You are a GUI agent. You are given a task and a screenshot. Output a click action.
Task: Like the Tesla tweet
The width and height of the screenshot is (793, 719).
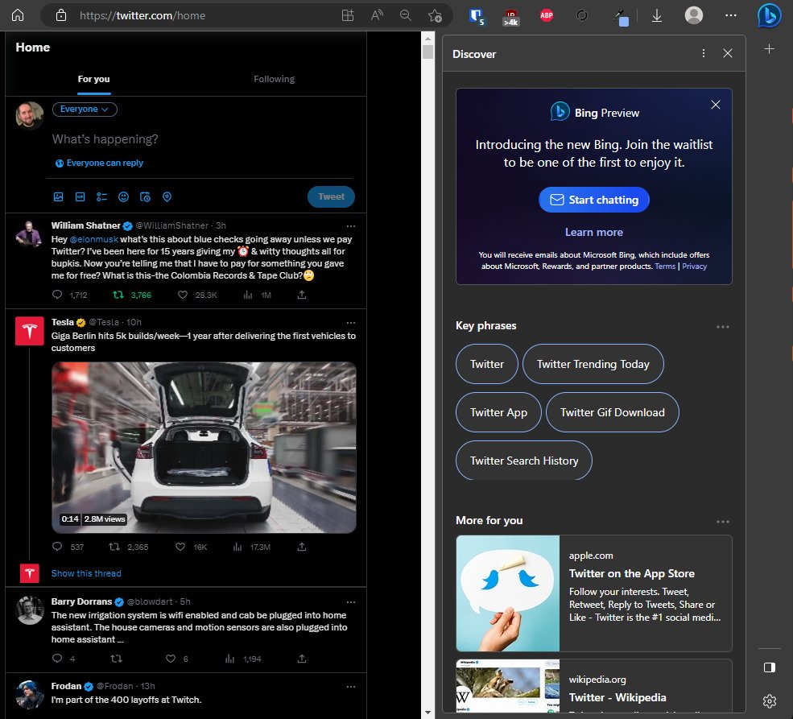click(x=180, y=547)
